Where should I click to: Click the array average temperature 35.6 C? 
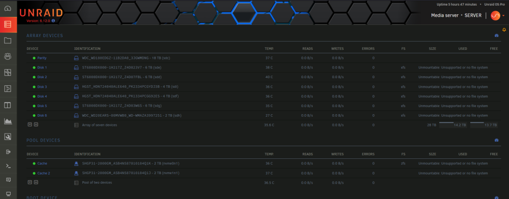click(269, 125)
